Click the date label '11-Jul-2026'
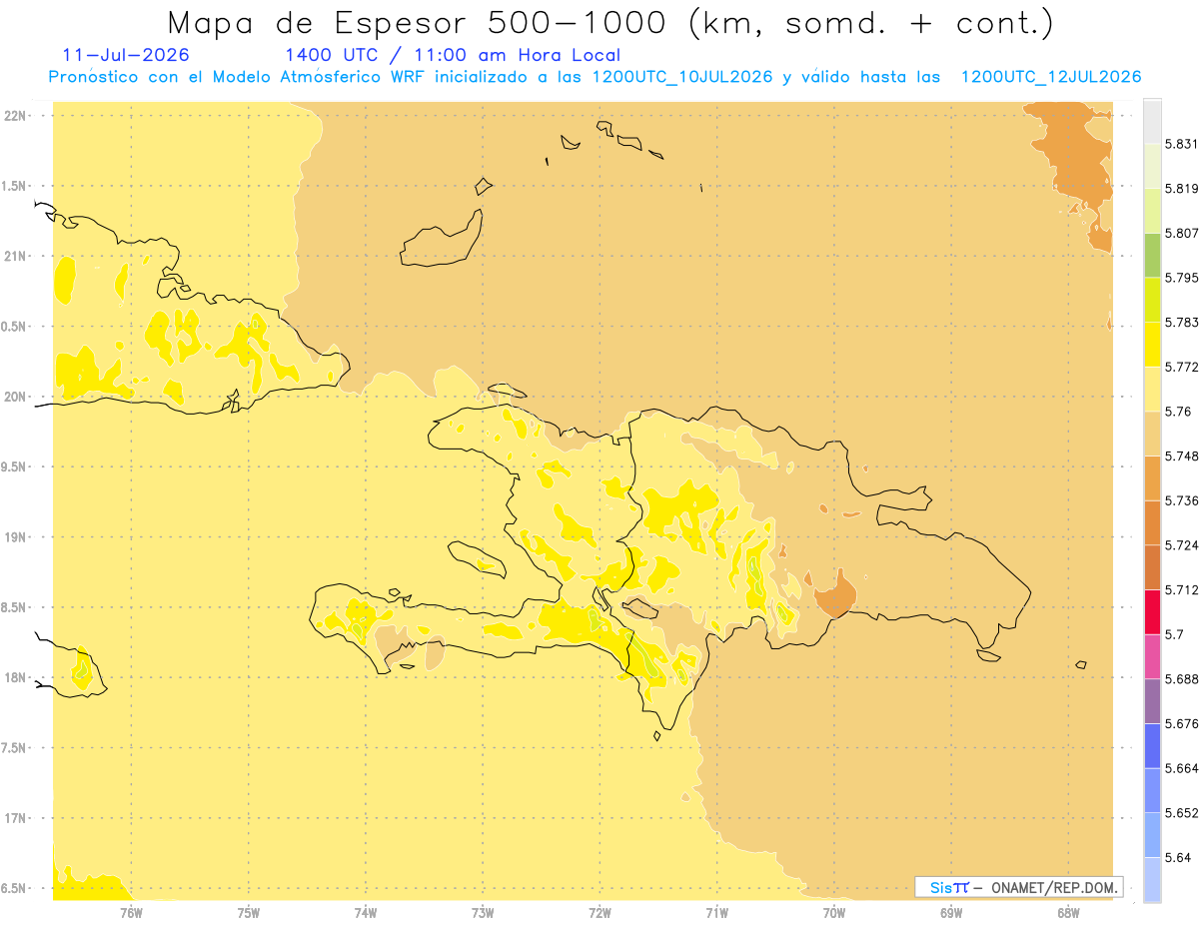This screenshot has width=1199, height=926. [125, 55]
